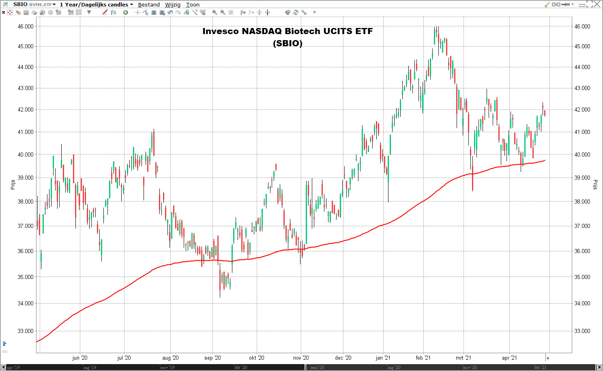Viewport: 603px width, 371px height.
Task: Click the '46.000' price label on right axis
Action: pyautogui.click(x=582, y=26)
